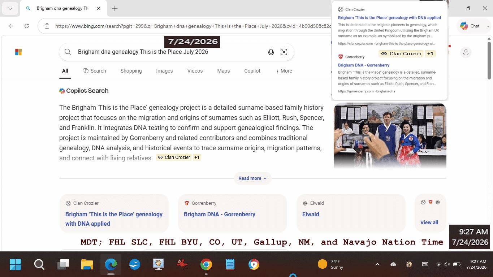Open a new browser tab

pos(115,8)
